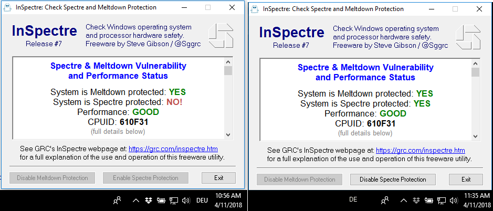The height and width of the screenshot is (211, 493).
Task: Click InSpectre ghost icon in right window title bar
Action: (x=254, y=9)
